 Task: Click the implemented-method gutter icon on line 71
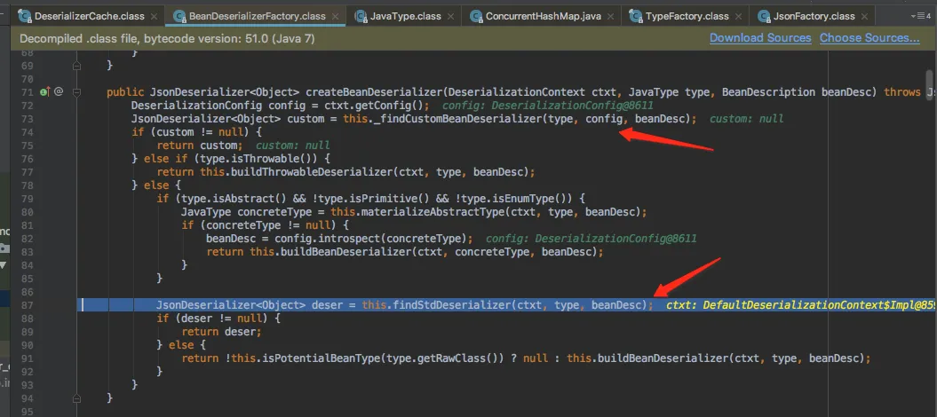[44, 92]
